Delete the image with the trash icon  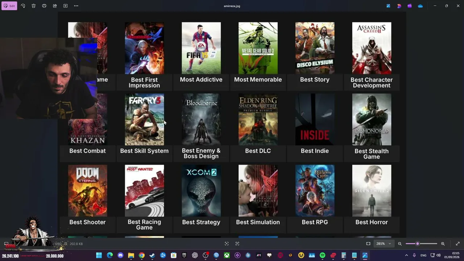33,6
